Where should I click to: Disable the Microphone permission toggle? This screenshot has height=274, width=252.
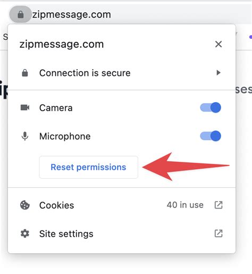click(211, 136)
